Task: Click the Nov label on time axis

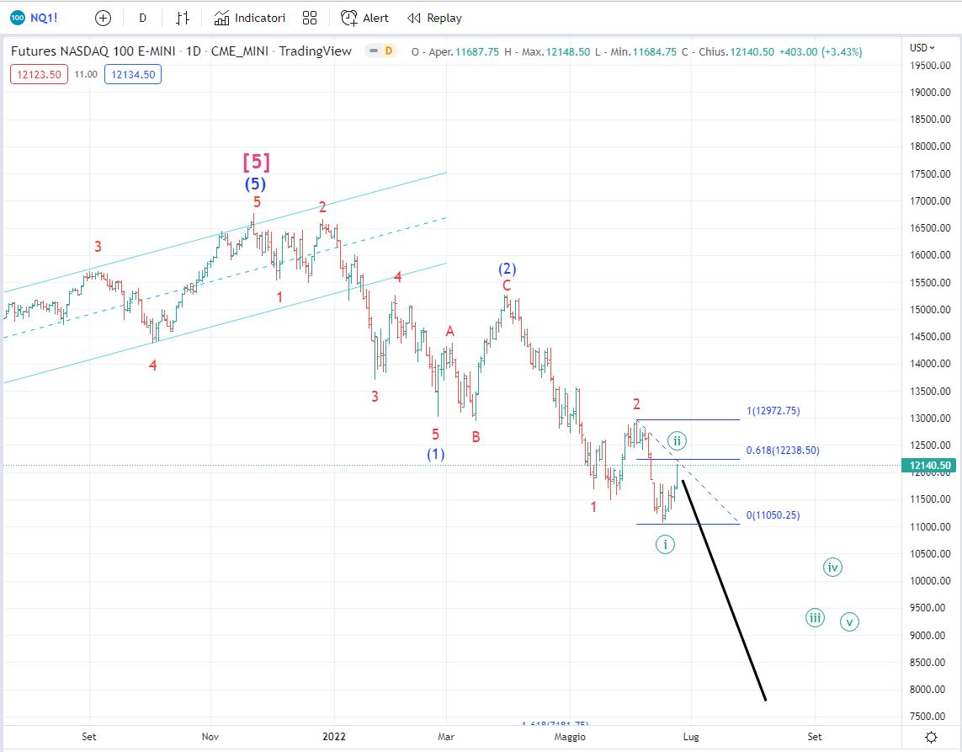Action: click(x=210, y=736)
